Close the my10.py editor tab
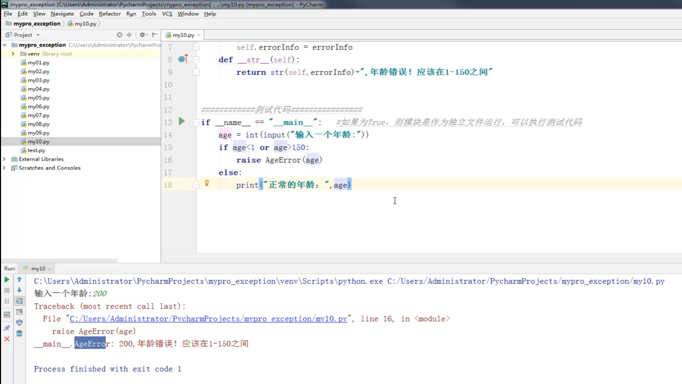 (198, 35)
